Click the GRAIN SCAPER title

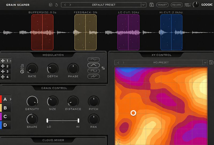tap(18, 5)
